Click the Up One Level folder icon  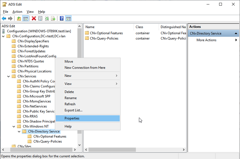coord(19,19)
